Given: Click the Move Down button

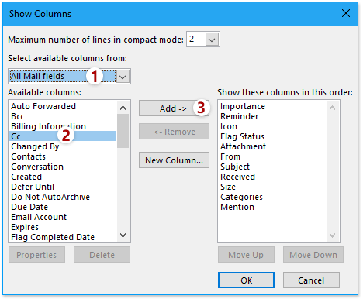Looking at the screenshot, I should click(x=313, y=255).
